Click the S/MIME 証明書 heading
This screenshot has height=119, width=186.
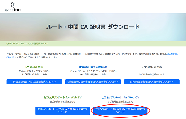click(x=152, y=67)
